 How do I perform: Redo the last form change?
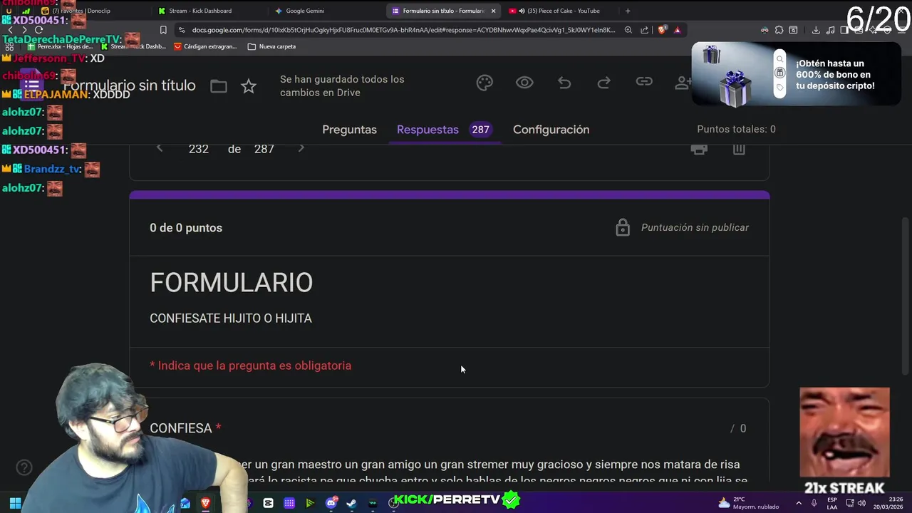604,83
